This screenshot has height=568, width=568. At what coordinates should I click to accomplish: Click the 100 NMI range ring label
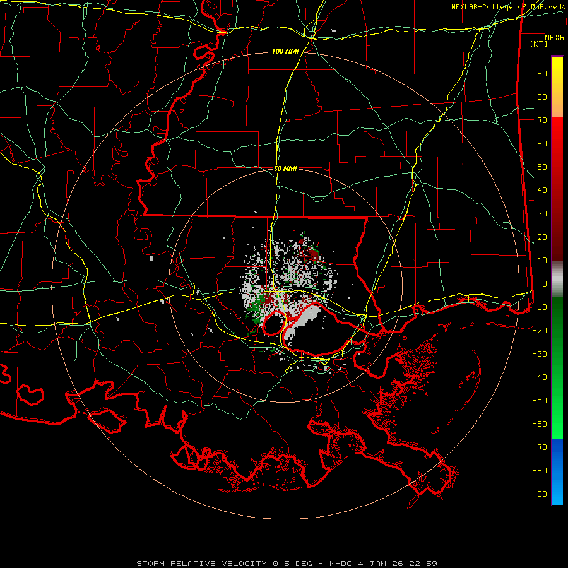click(285, 52)
